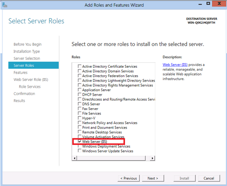Click the Install button
The height and width of the screenshot is (186, 227).
[x=185, y=178]
